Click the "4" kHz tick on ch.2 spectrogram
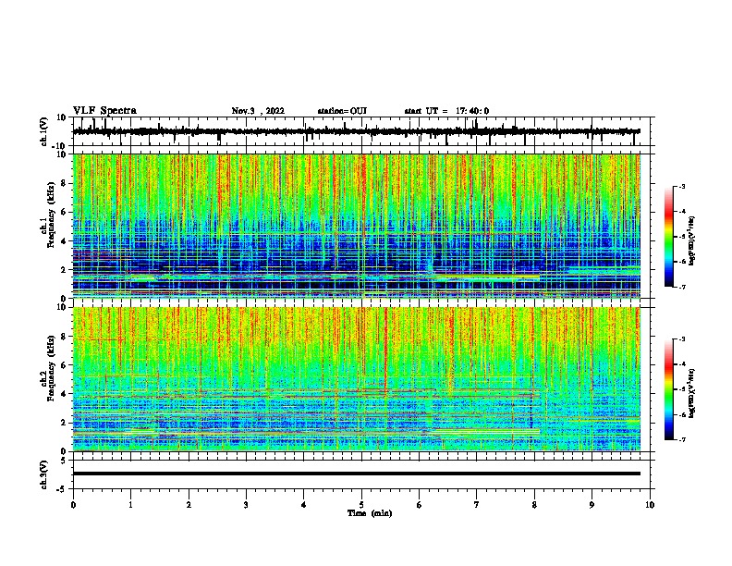732x566 pixels. point(64,394)
